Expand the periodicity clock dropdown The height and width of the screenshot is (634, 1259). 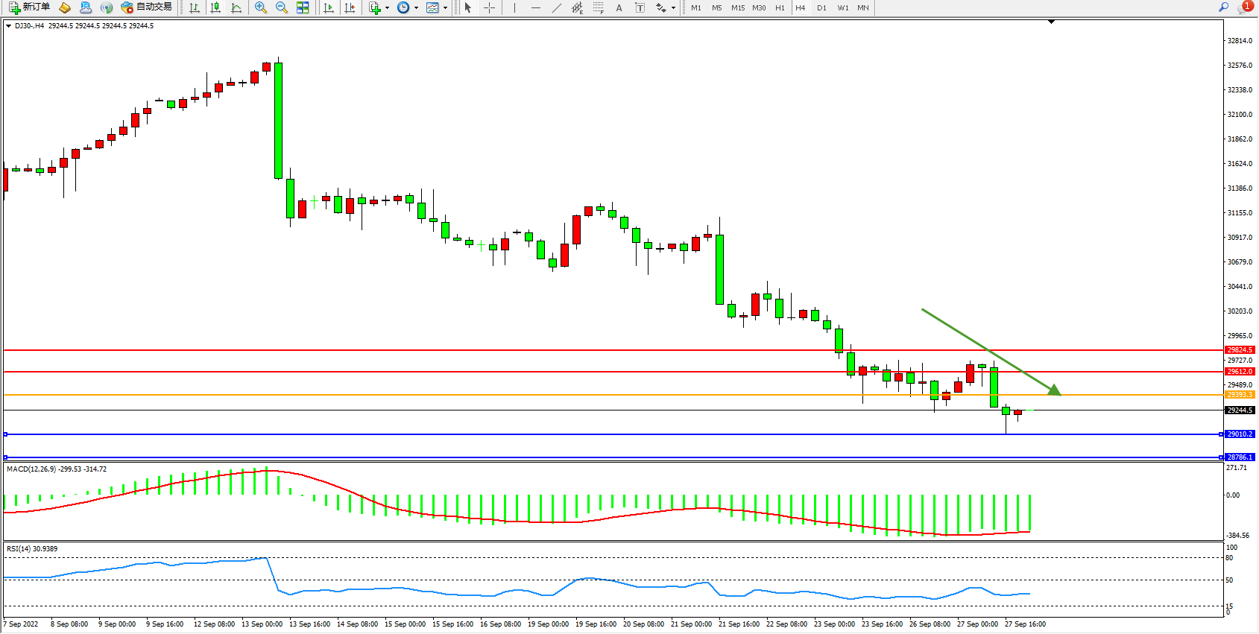416,7
